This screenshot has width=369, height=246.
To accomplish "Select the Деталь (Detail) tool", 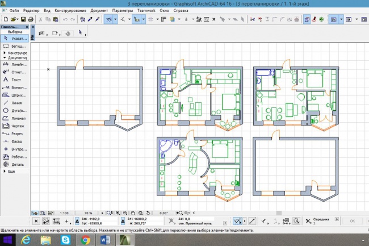I will point(15,164).
